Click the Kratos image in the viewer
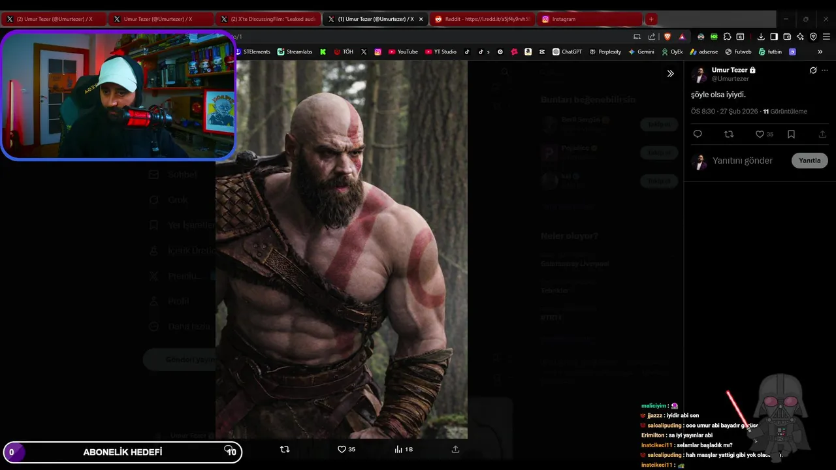The image size is (836, 470). point(342,250)
